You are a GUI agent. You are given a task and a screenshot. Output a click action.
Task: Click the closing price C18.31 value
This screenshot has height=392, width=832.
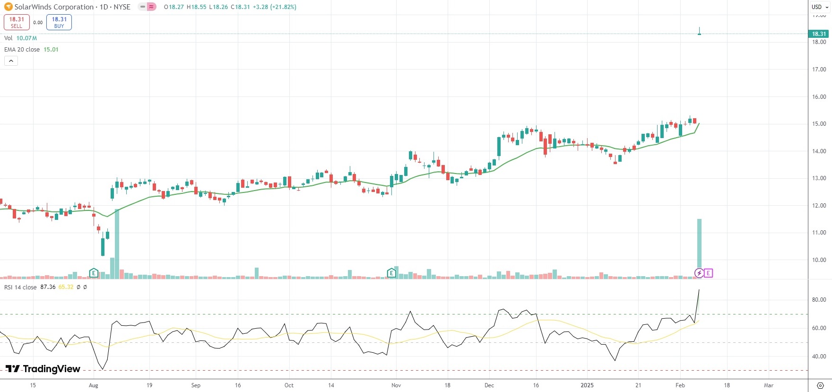240,7
